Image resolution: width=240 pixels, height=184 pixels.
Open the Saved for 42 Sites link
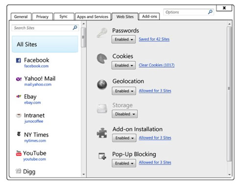click(x=154, y=39)
